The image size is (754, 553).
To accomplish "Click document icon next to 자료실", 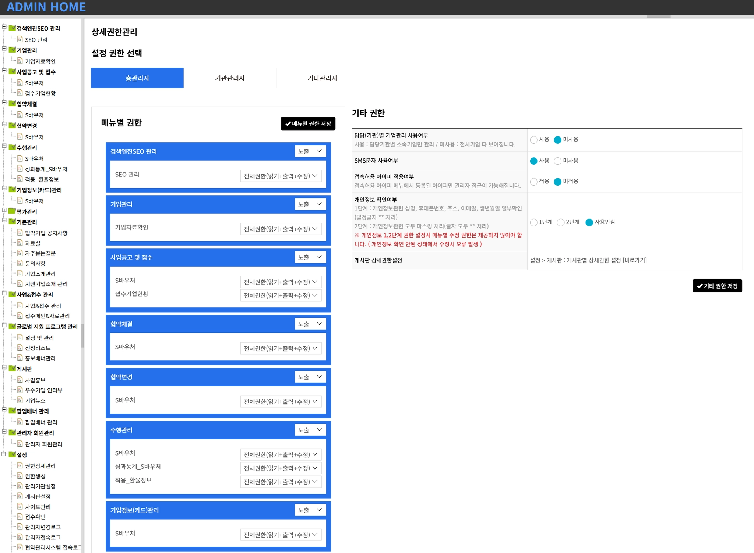I will [20, 243].
